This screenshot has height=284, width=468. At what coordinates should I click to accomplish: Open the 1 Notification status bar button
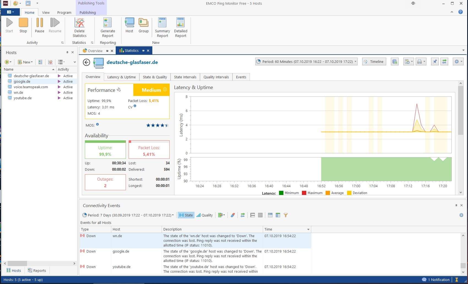(436, 280)
